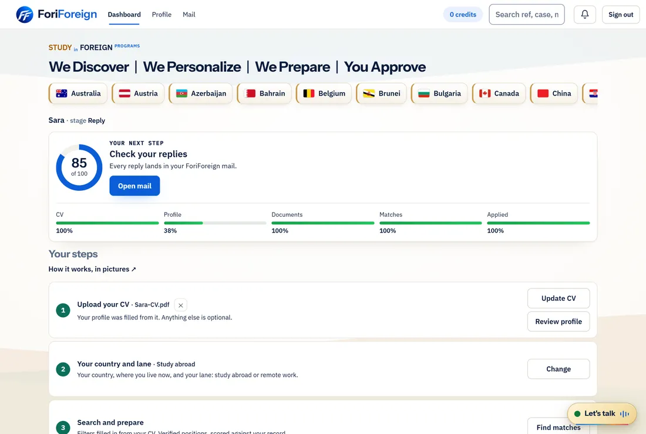
Task: Go to the Profile tab
Action: 161,15
